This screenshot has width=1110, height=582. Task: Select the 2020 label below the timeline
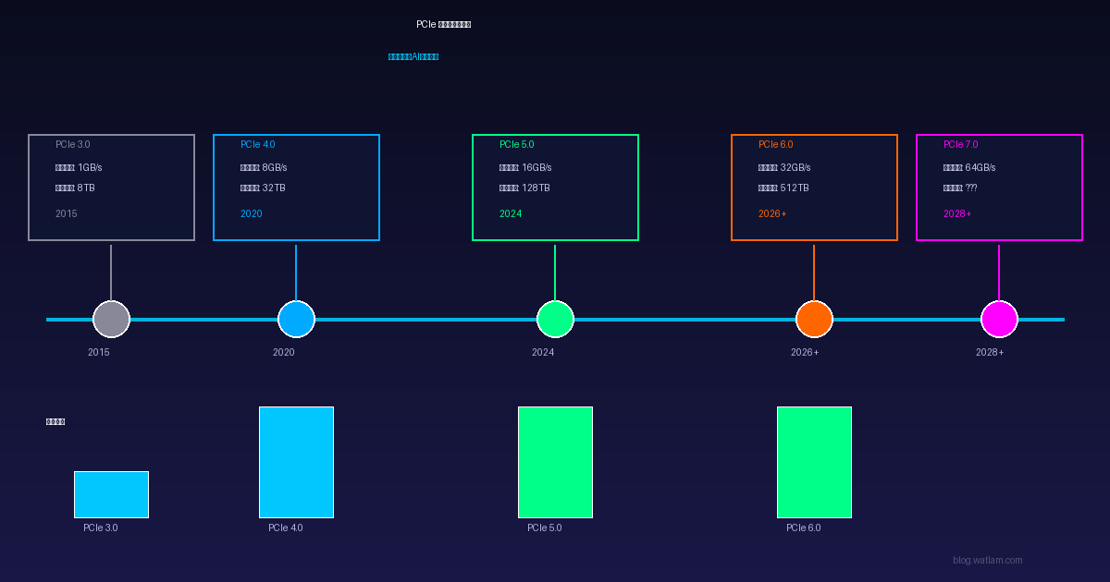pyautogui.click(x=283, y=353)
